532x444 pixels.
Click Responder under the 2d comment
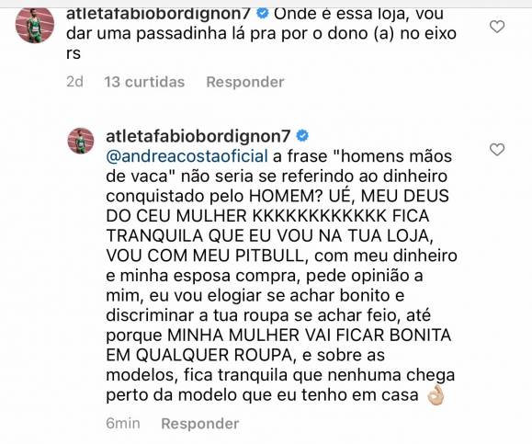tap(245, 82)
